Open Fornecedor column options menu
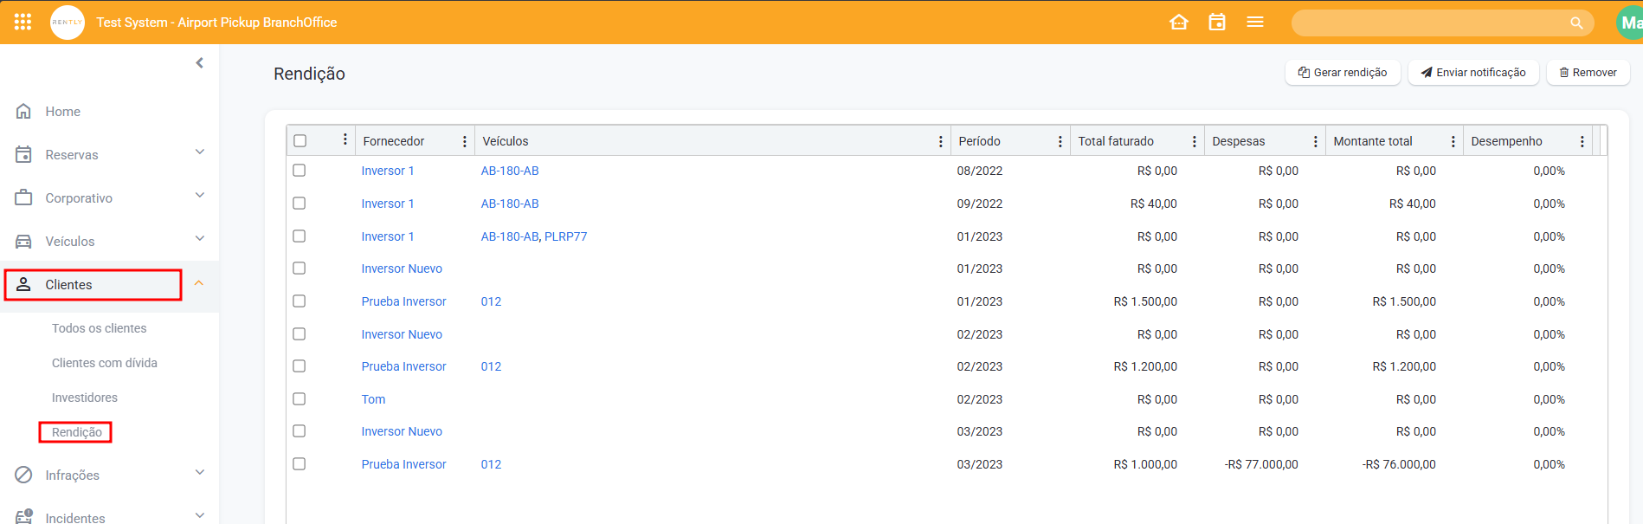The height and width of the screenshot is (524, 1643). point(465,141)
